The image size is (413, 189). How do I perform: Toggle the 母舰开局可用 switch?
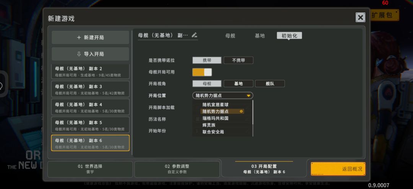[x=202, y=72]
